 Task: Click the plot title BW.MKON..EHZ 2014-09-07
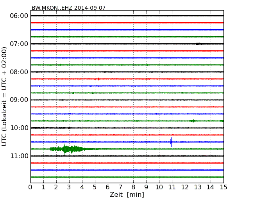(68, 8)
